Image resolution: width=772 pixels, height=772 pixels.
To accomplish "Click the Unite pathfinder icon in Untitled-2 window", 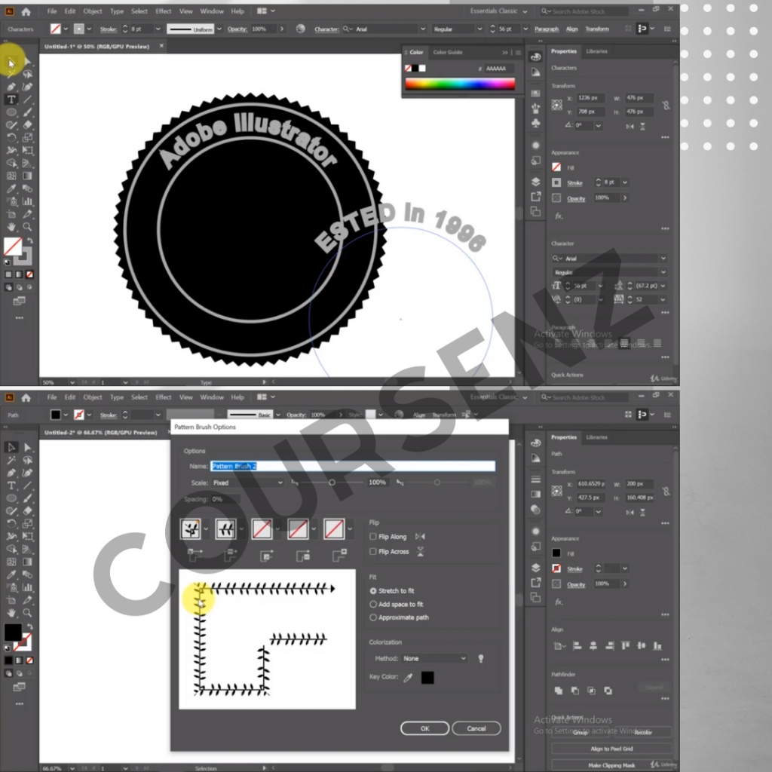I will pyautogui.click(x=559, y=691).
